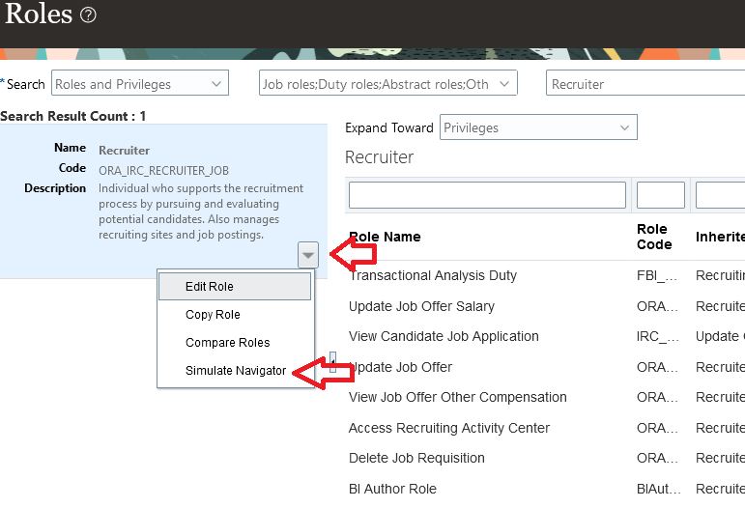Expand the Expand Toward Privileges dropdown
This screenshot has width=745, height=508.
538,127
